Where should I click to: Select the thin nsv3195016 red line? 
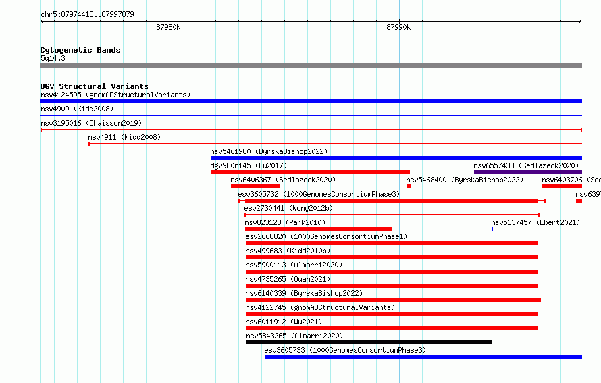coord(311,130)
